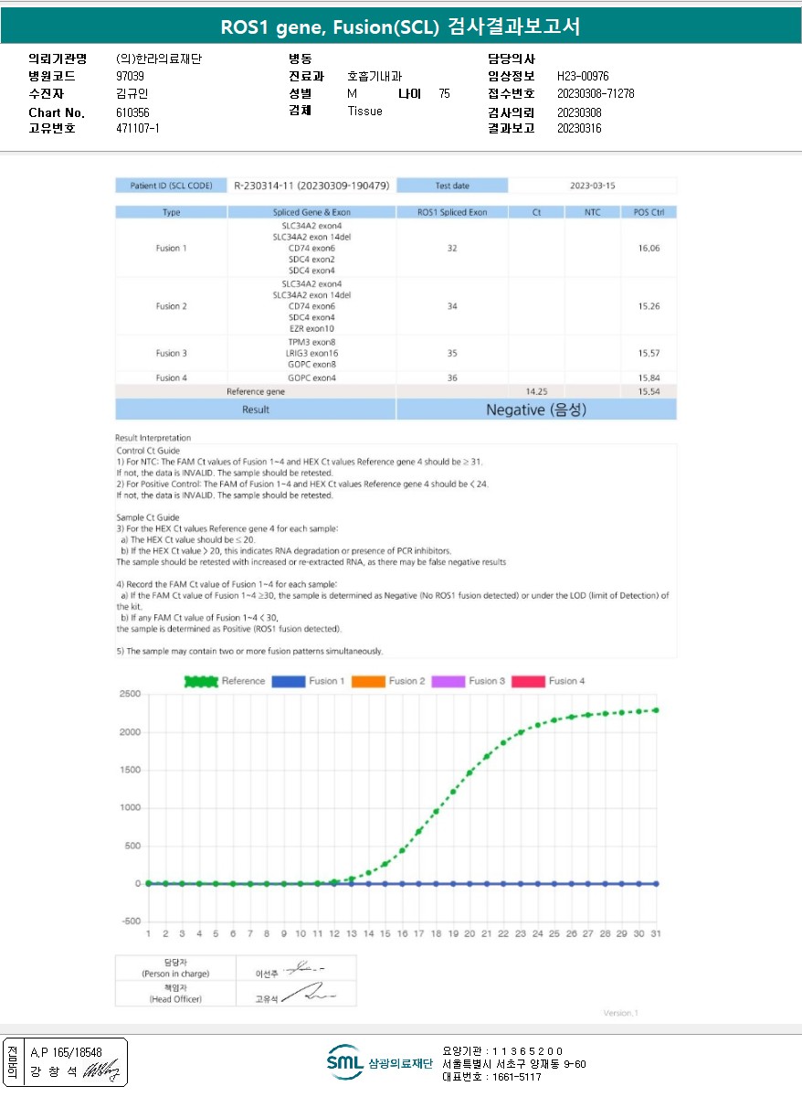This screenshot has width=802, height=1097.
Task: Select the Fusion 1 table row label
Action: click(171, 248)
